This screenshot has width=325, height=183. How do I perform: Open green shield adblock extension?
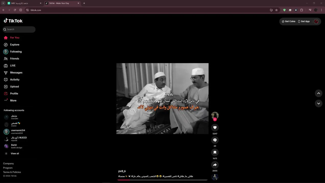[x=284, y=10]
